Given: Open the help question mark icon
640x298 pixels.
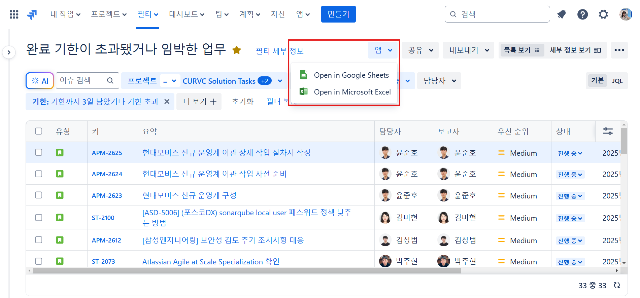Looking at the screenshot, I should (582, 14).
